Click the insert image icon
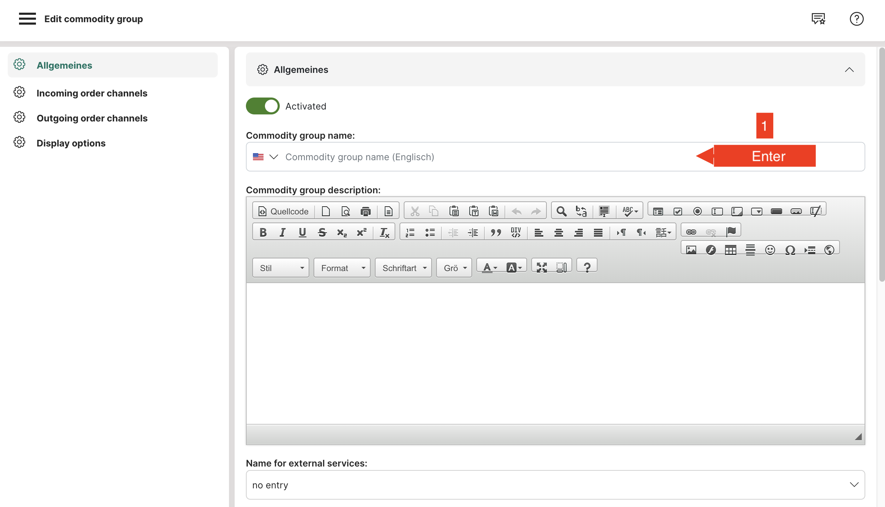This screenshot has width=885, height=507. click(x=691, y=250)
